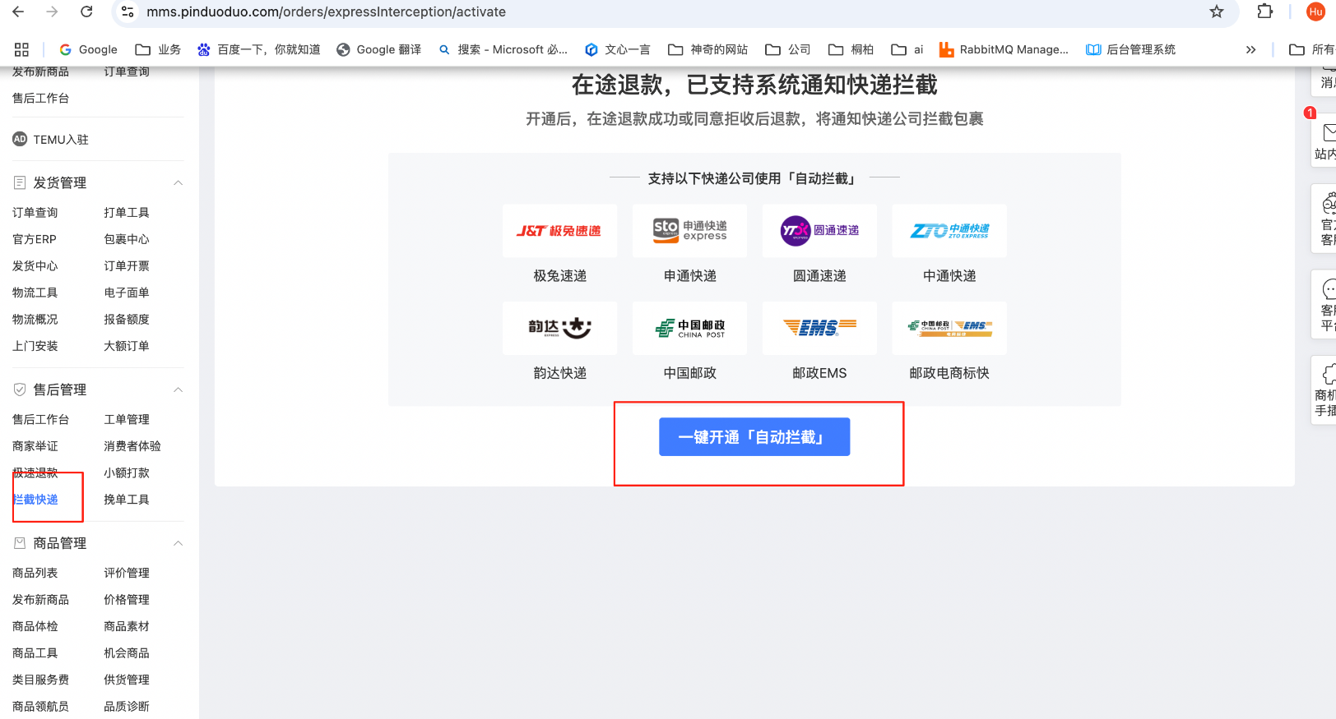Open 桐柏 bookmark folder
1336x719 pixels.
[851, 49]
